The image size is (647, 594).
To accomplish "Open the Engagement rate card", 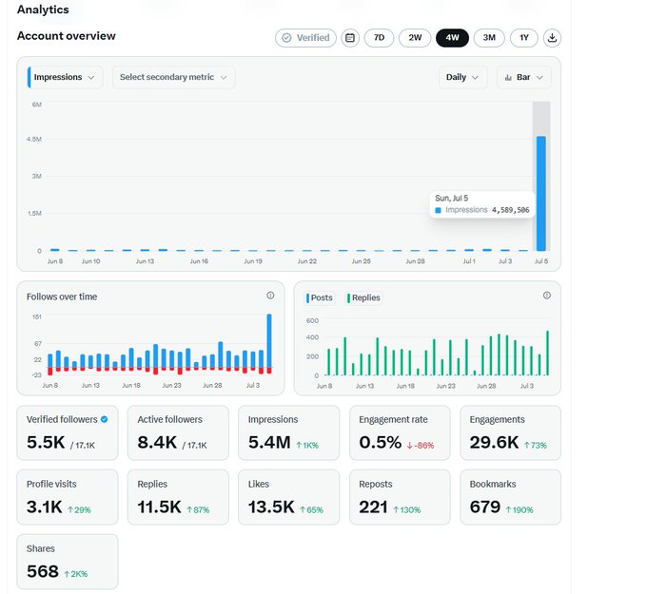I will (400, 432).
